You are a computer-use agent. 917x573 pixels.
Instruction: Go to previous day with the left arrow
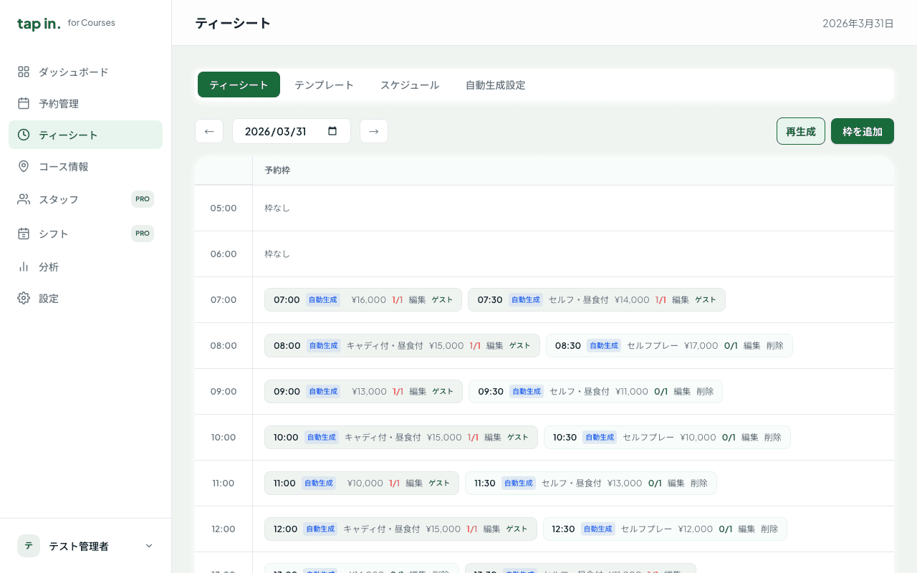pyautogui.click(x=209, y=131)
